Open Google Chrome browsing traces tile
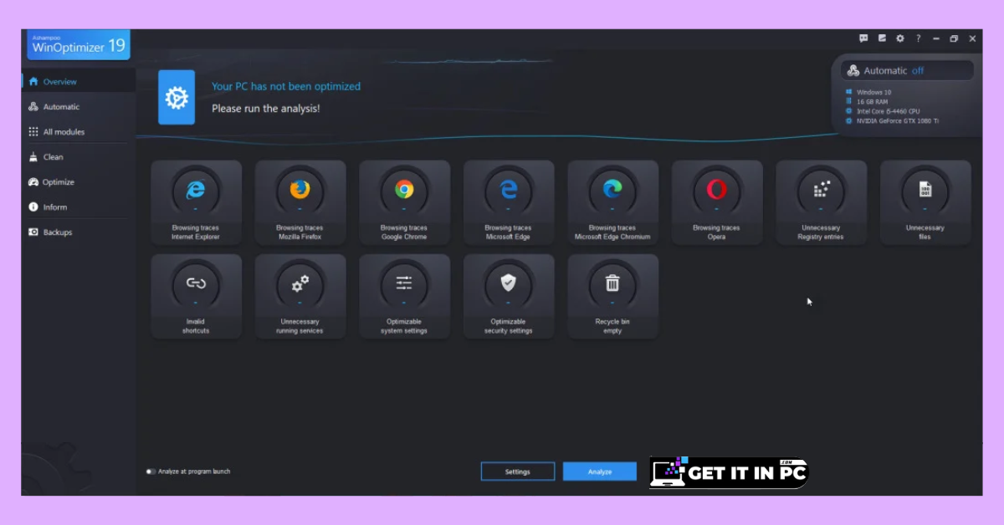 [404, 202]
